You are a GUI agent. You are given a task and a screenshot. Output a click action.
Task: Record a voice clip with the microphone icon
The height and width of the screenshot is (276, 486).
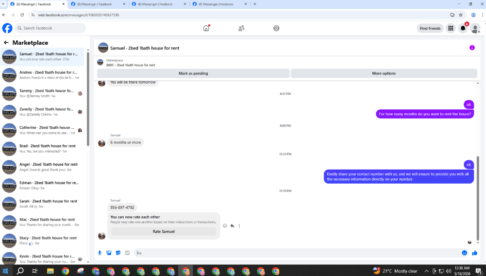click(x=100, y=253)
